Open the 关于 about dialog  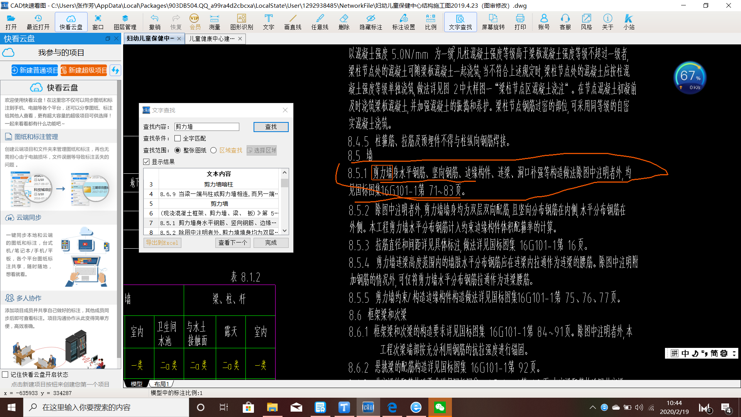(x=608, y=22)
